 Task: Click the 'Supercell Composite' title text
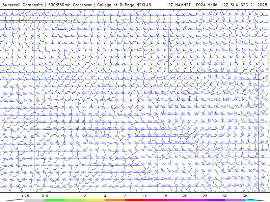(x=23, y=5)
